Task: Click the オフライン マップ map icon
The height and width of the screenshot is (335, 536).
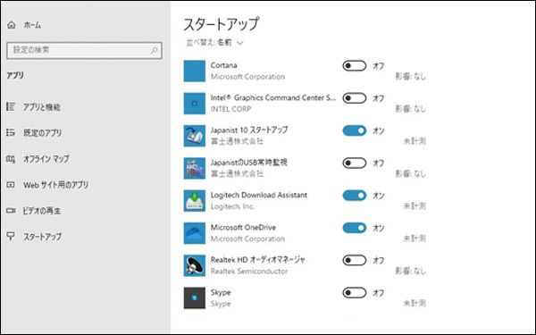Action: tap(11, 159)
